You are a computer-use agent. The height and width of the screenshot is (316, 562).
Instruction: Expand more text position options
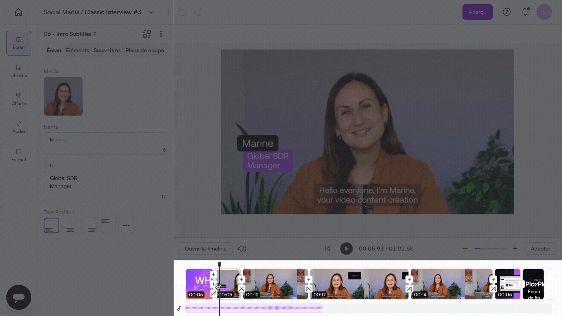coord(126,225)
